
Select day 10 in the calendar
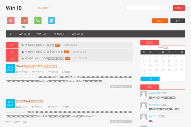pos(156,61)
